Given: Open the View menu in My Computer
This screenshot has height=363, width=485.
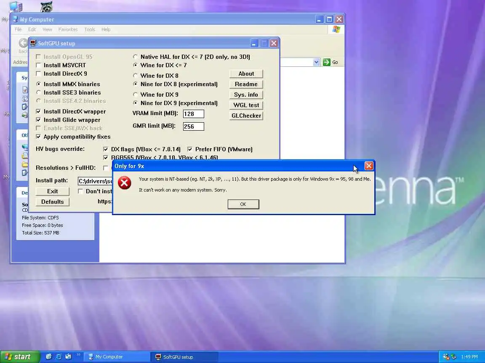Looking at the screenshot, I should click(x=47, y=29).
